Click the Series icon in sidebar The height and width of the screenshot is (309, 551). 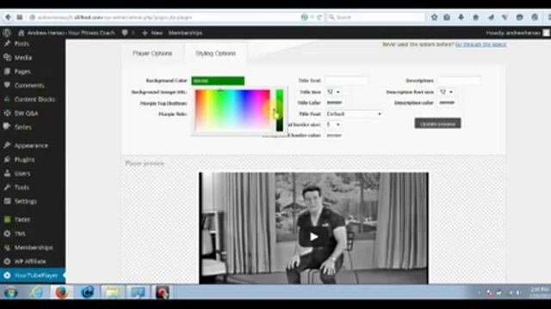click(7, 127)
